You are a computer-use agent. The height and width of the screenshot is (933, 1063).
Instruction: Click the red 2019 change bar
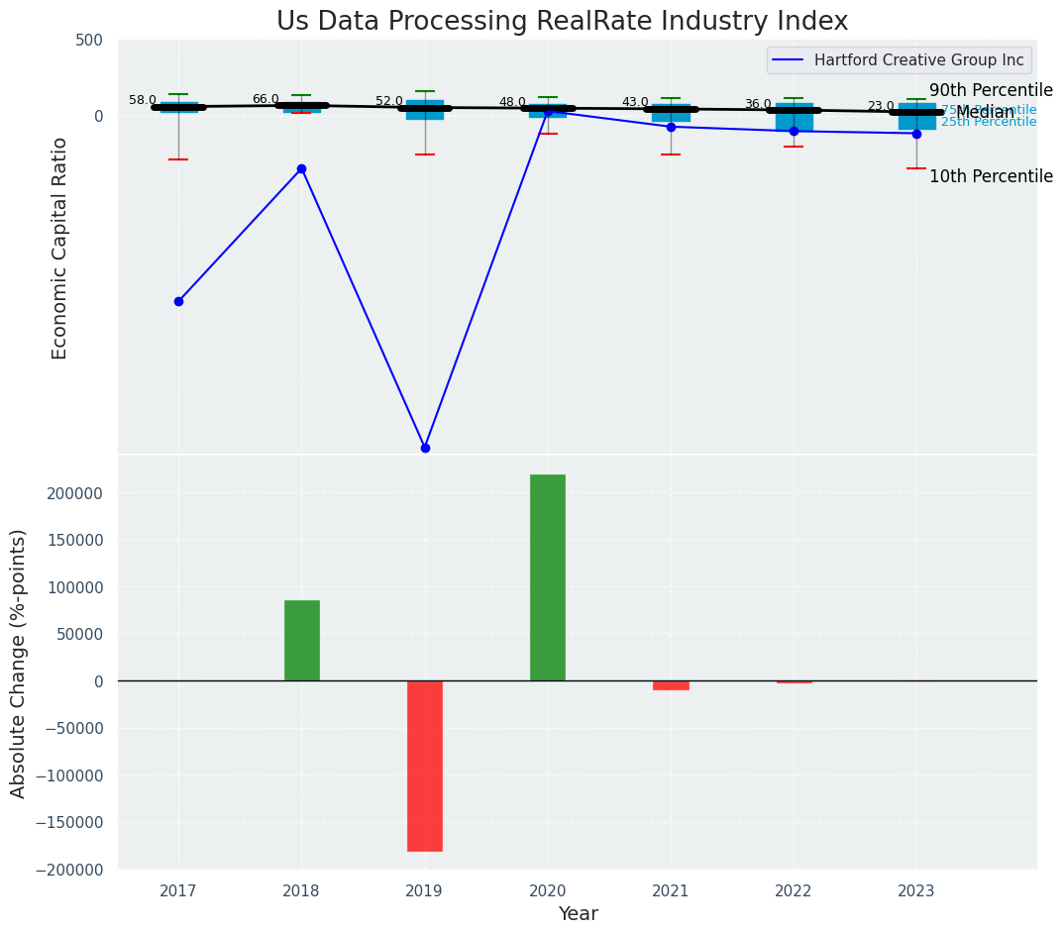pos(425,766)
